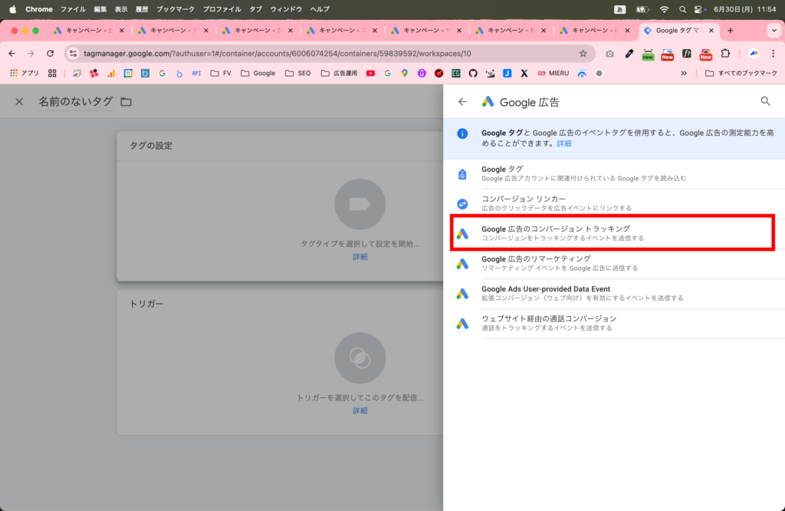The width and height of the screenshot is (785, 511).
Task: Open the Chrome extensions puzzle icon
Action: click(725, 53)
